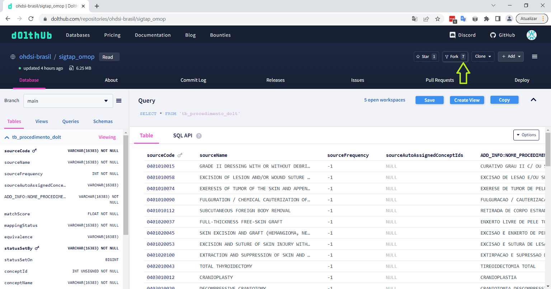Collapse the Query editor chevron
This screenshot has height=289, width=551.
(533, 100)
